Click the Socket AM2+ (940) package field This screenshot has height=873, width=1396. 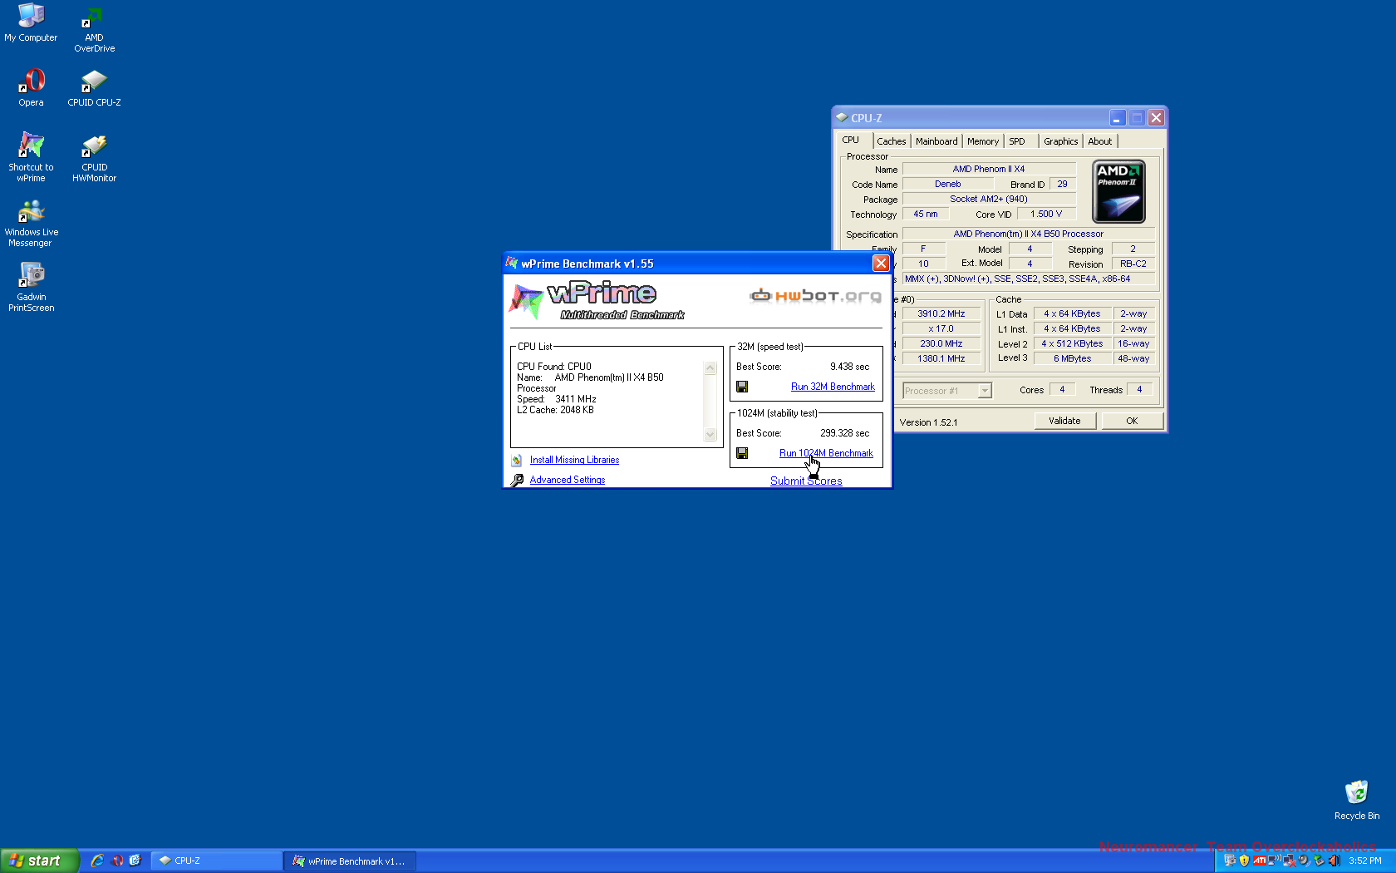point(989,199)
